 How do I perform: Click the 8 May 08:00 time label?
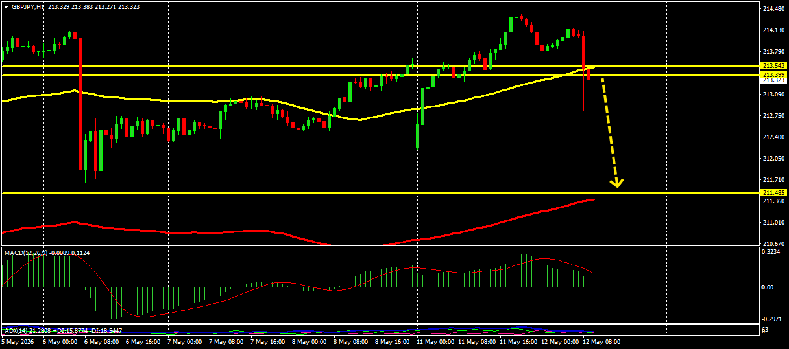tap(352, 341)
